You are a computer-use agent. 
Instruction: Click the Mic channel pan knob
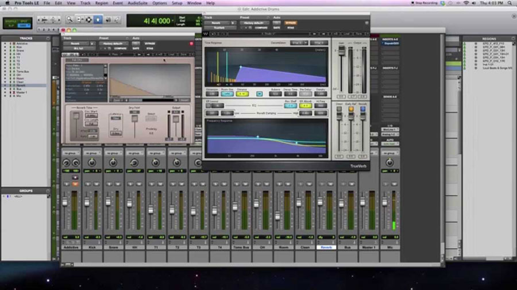click(389, 162)
